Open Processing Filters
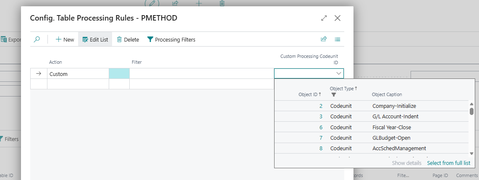479x180 pixels. tap(171, 39)
